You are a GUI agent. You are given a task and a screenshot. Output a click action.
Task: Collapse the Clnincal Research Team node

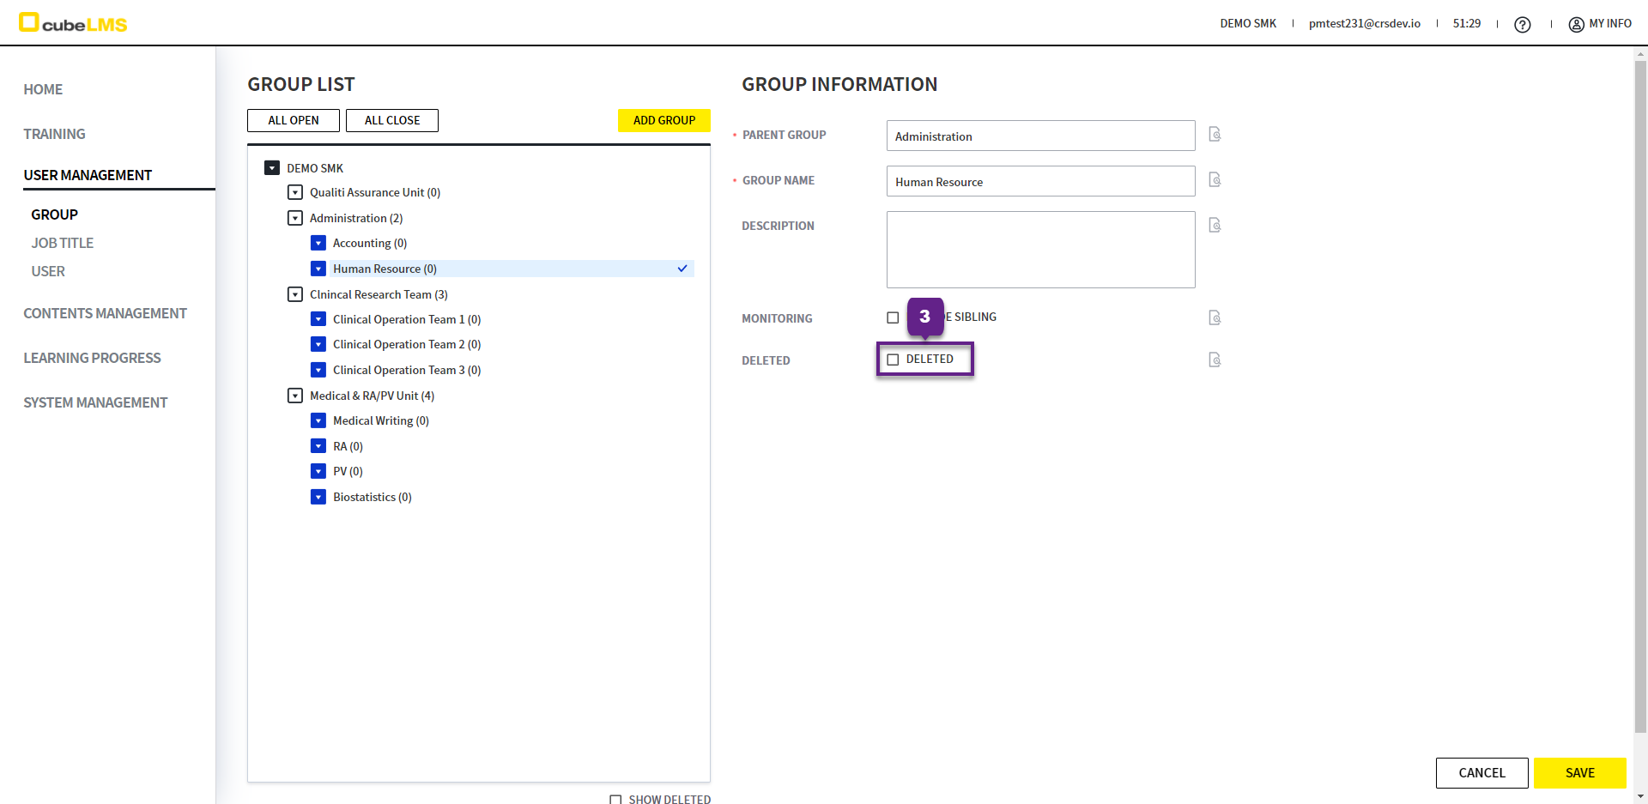pyautogui.click(x=295, y=294)
